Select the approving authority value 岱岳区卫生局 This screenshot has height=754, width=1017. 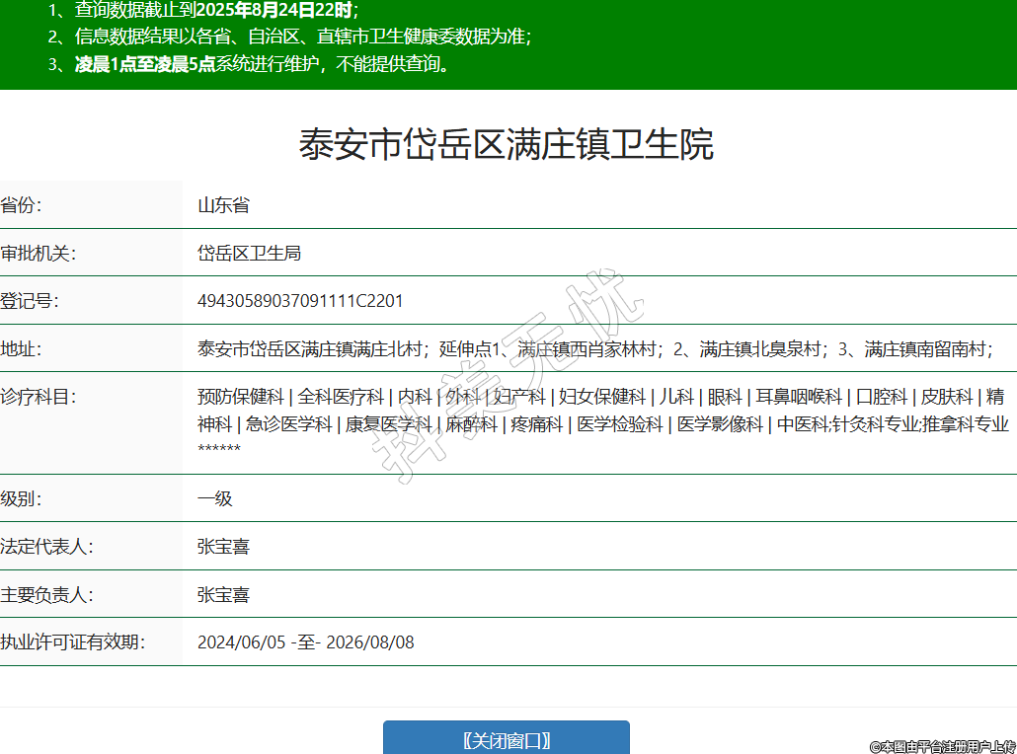tap(249, 253)
